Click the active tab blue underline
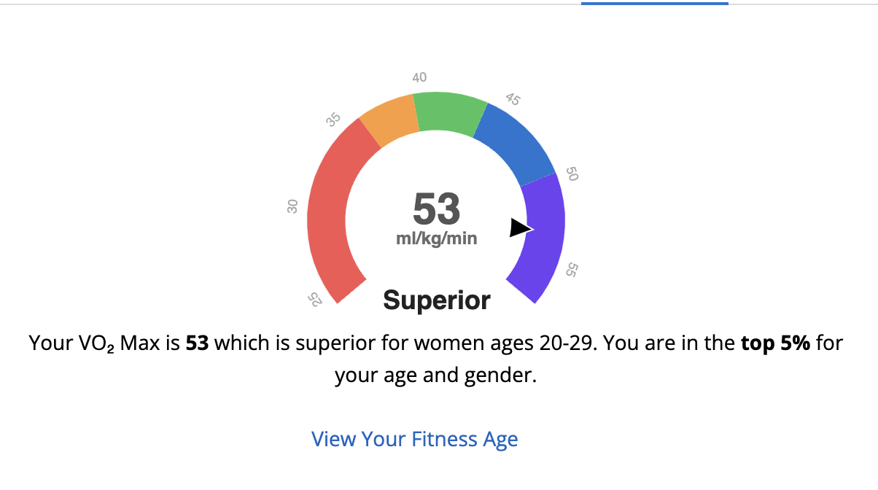 (654, 3)
